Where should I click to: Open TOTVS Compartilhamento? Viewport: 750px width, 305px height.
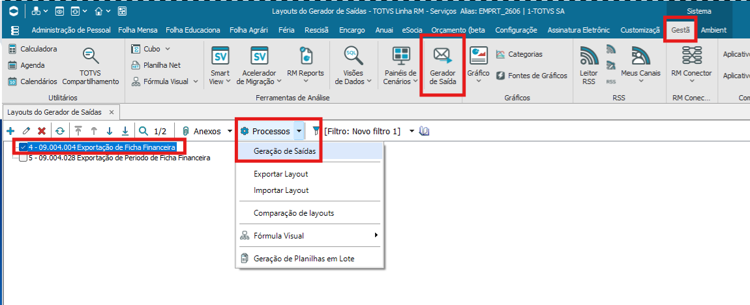(x=91, y=66)
